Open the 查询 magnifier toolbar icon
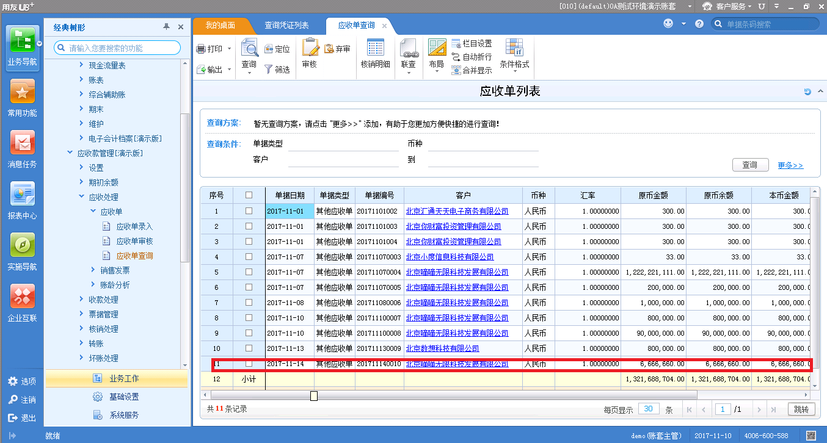The height and width of the screenshot is (443, 827). [x=249, y=49]
